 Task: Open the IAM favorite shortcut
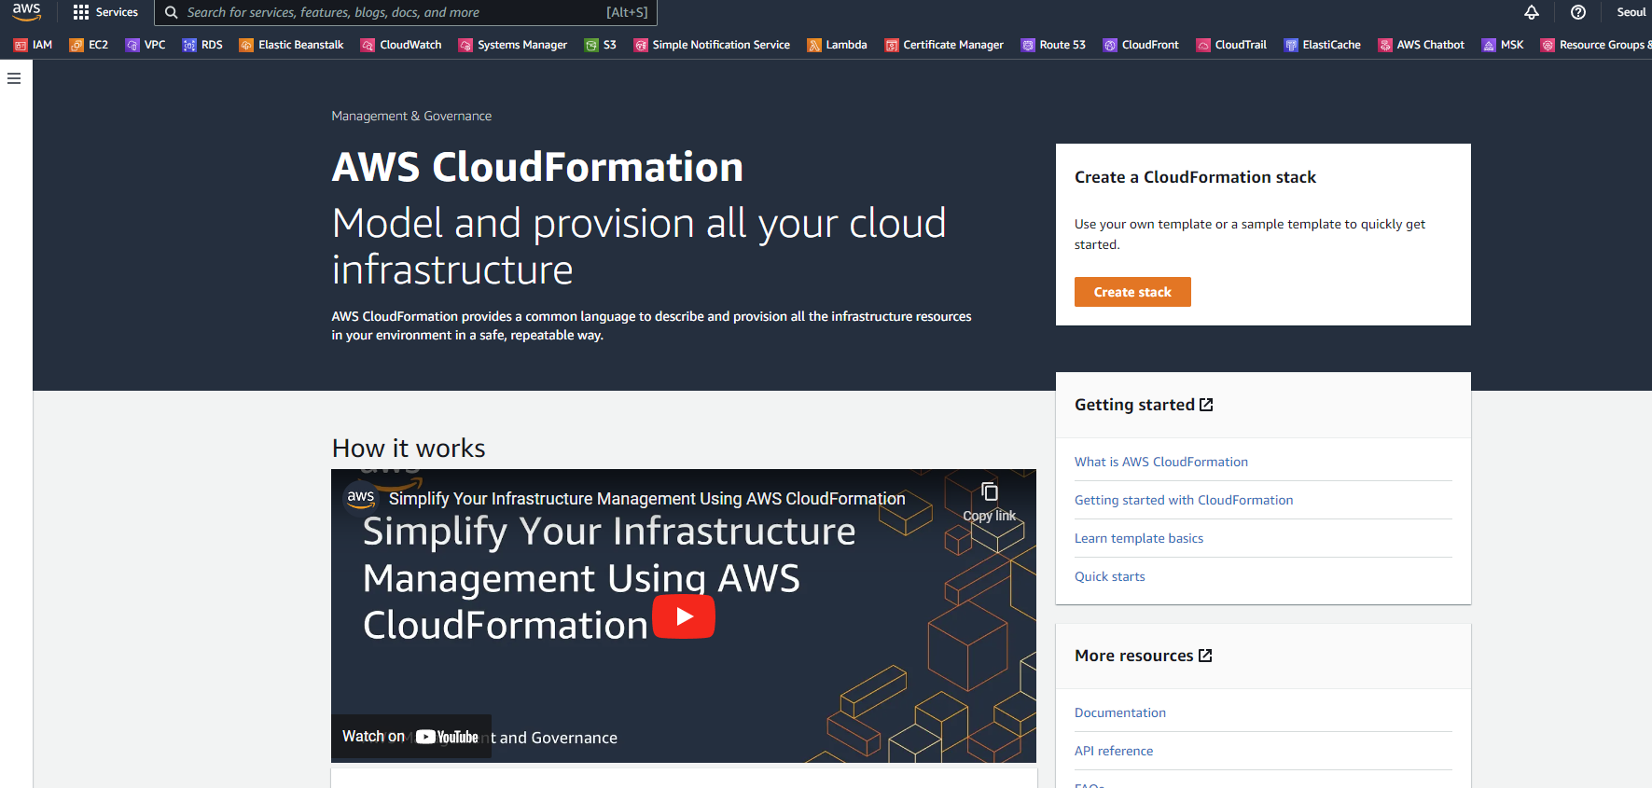pyautogui.click(x=34, y=45)
